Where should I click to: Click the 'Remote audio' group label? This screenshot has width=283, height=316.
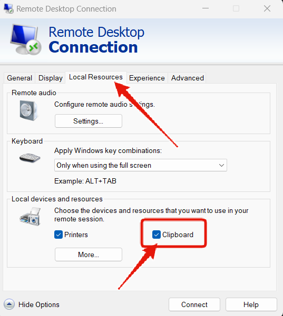pos(34,93)
